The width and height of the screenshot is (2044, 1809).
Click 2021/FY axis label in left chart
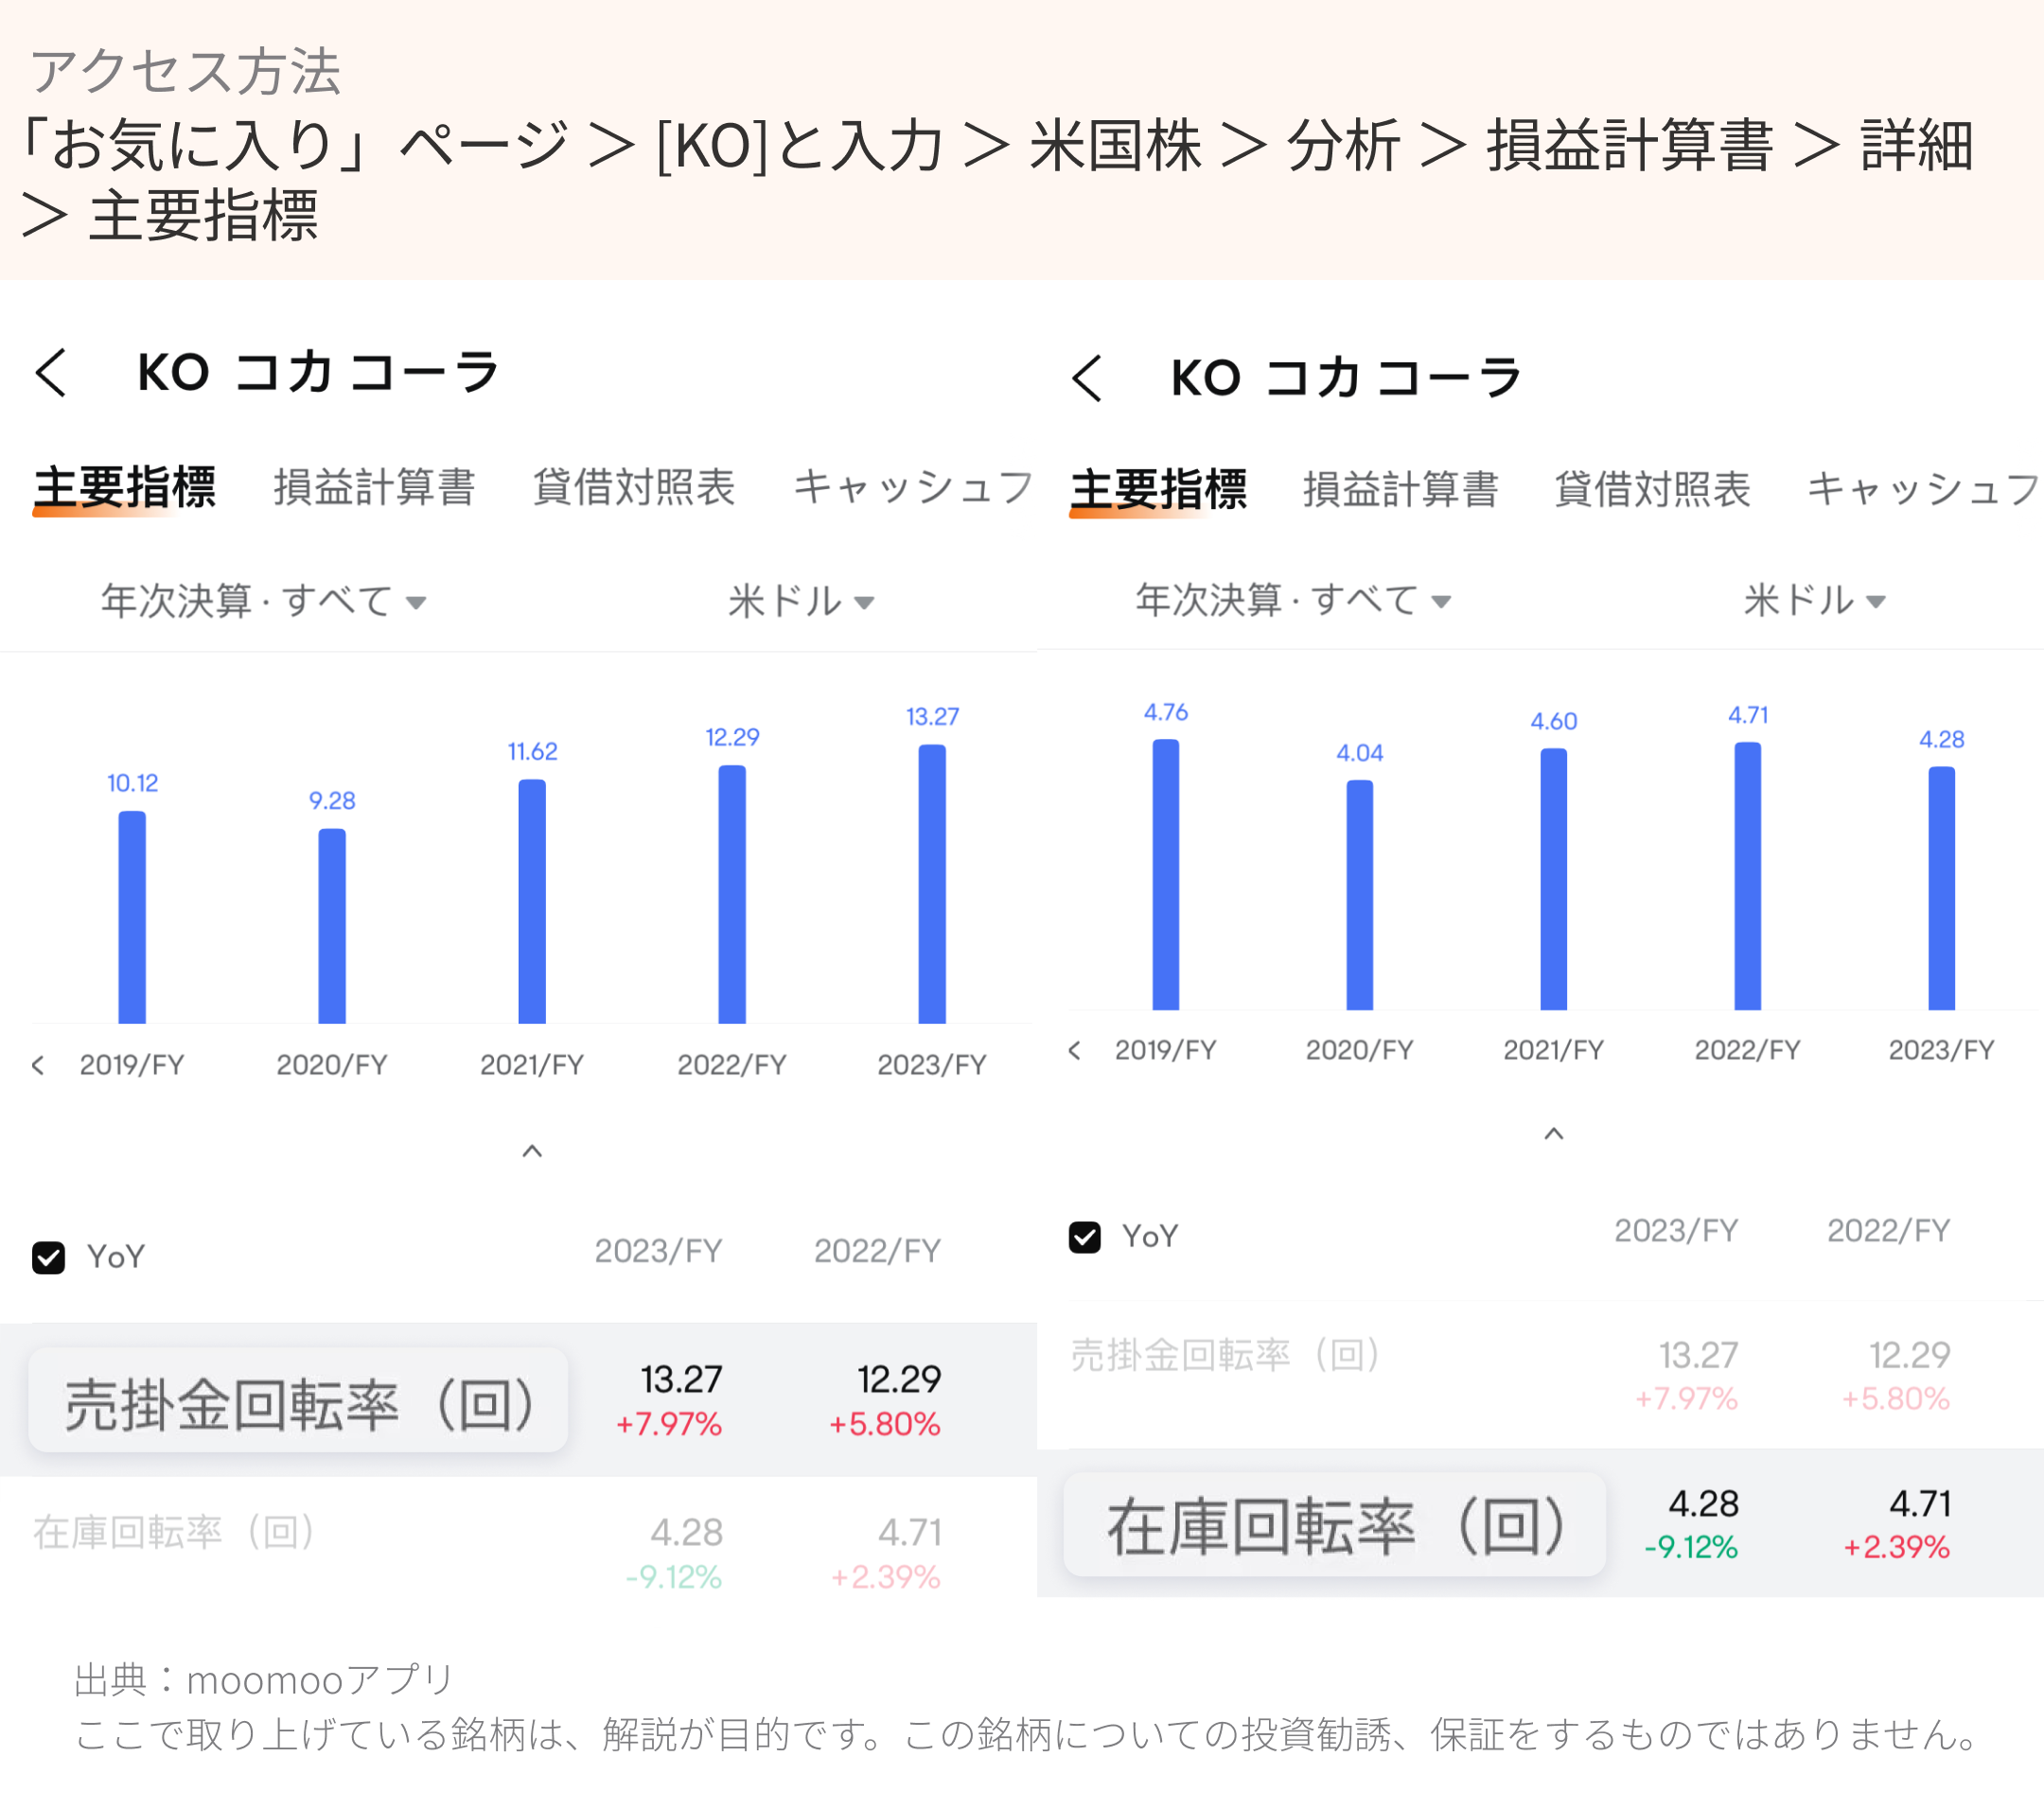(x=532, y=1065)
